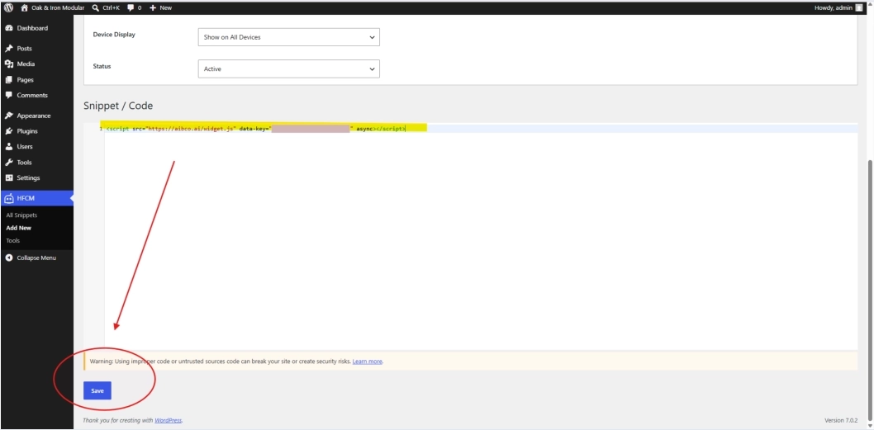Image resolution: width=874 pixels, height=430 pixels.
Task: Click the Settings sliders icon
Action: click(9, 177)
